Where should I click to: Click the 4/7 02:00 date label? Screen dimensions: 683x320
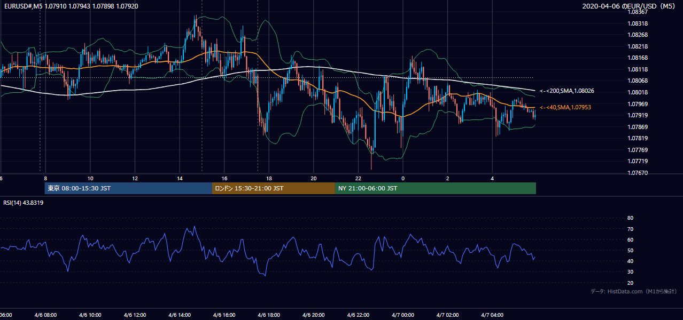pyautogui.click(x=448, y=315)
